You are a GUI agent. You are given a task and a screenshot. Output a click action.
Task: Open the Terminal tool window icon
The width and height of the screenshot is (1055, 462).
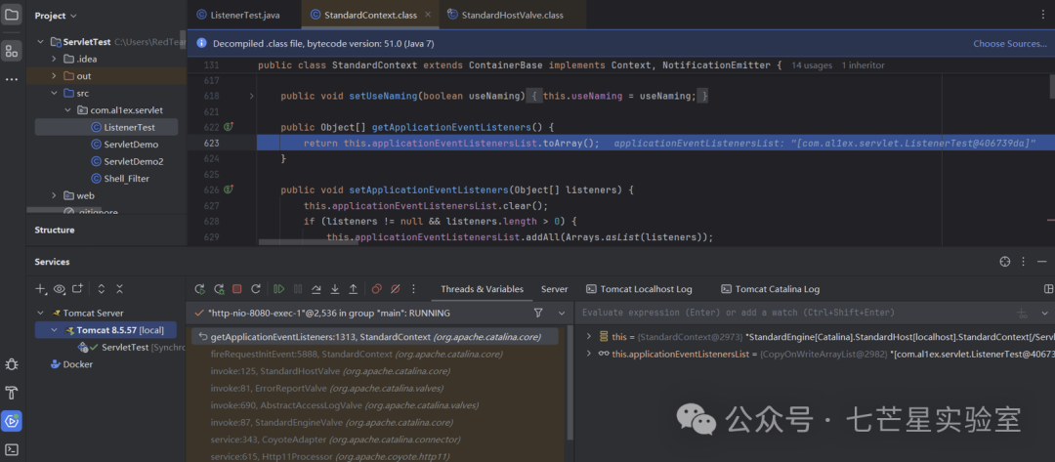pos(12,449)
